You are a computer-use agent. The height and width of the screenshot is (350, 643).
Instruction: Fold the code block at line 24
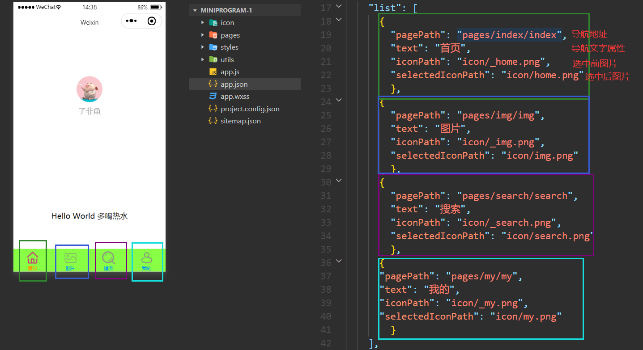(339, 100)
